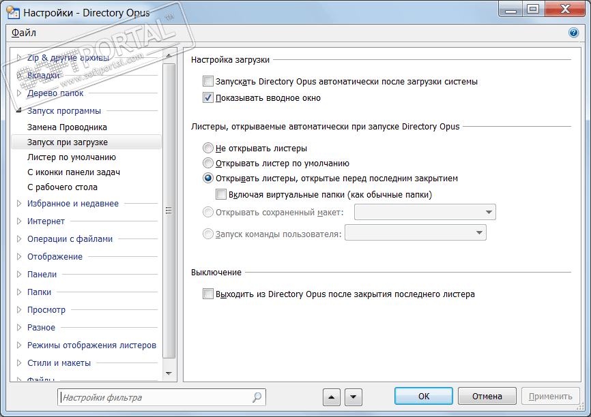Select Открывать листеры, открытые перед последним закрытием
The height and width of the screenshot is (417, 591).
coord(207,178)
